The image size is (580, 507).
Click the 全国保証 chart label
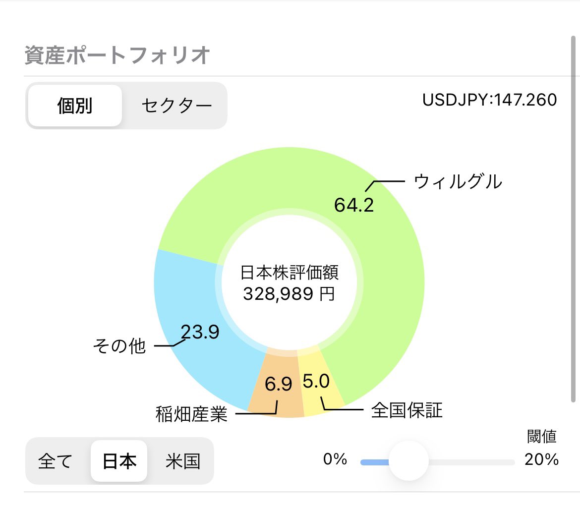pos(406,410)
